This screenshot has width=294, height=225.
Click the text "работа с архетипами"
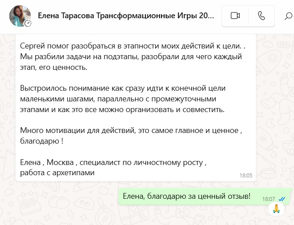[x=57, y=172]
